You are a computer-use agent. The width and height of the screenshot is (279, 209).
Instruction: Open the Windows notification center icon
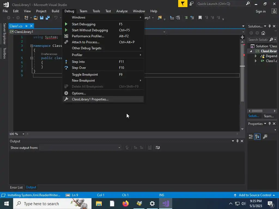pyautogui.click(x=271, y=204)
